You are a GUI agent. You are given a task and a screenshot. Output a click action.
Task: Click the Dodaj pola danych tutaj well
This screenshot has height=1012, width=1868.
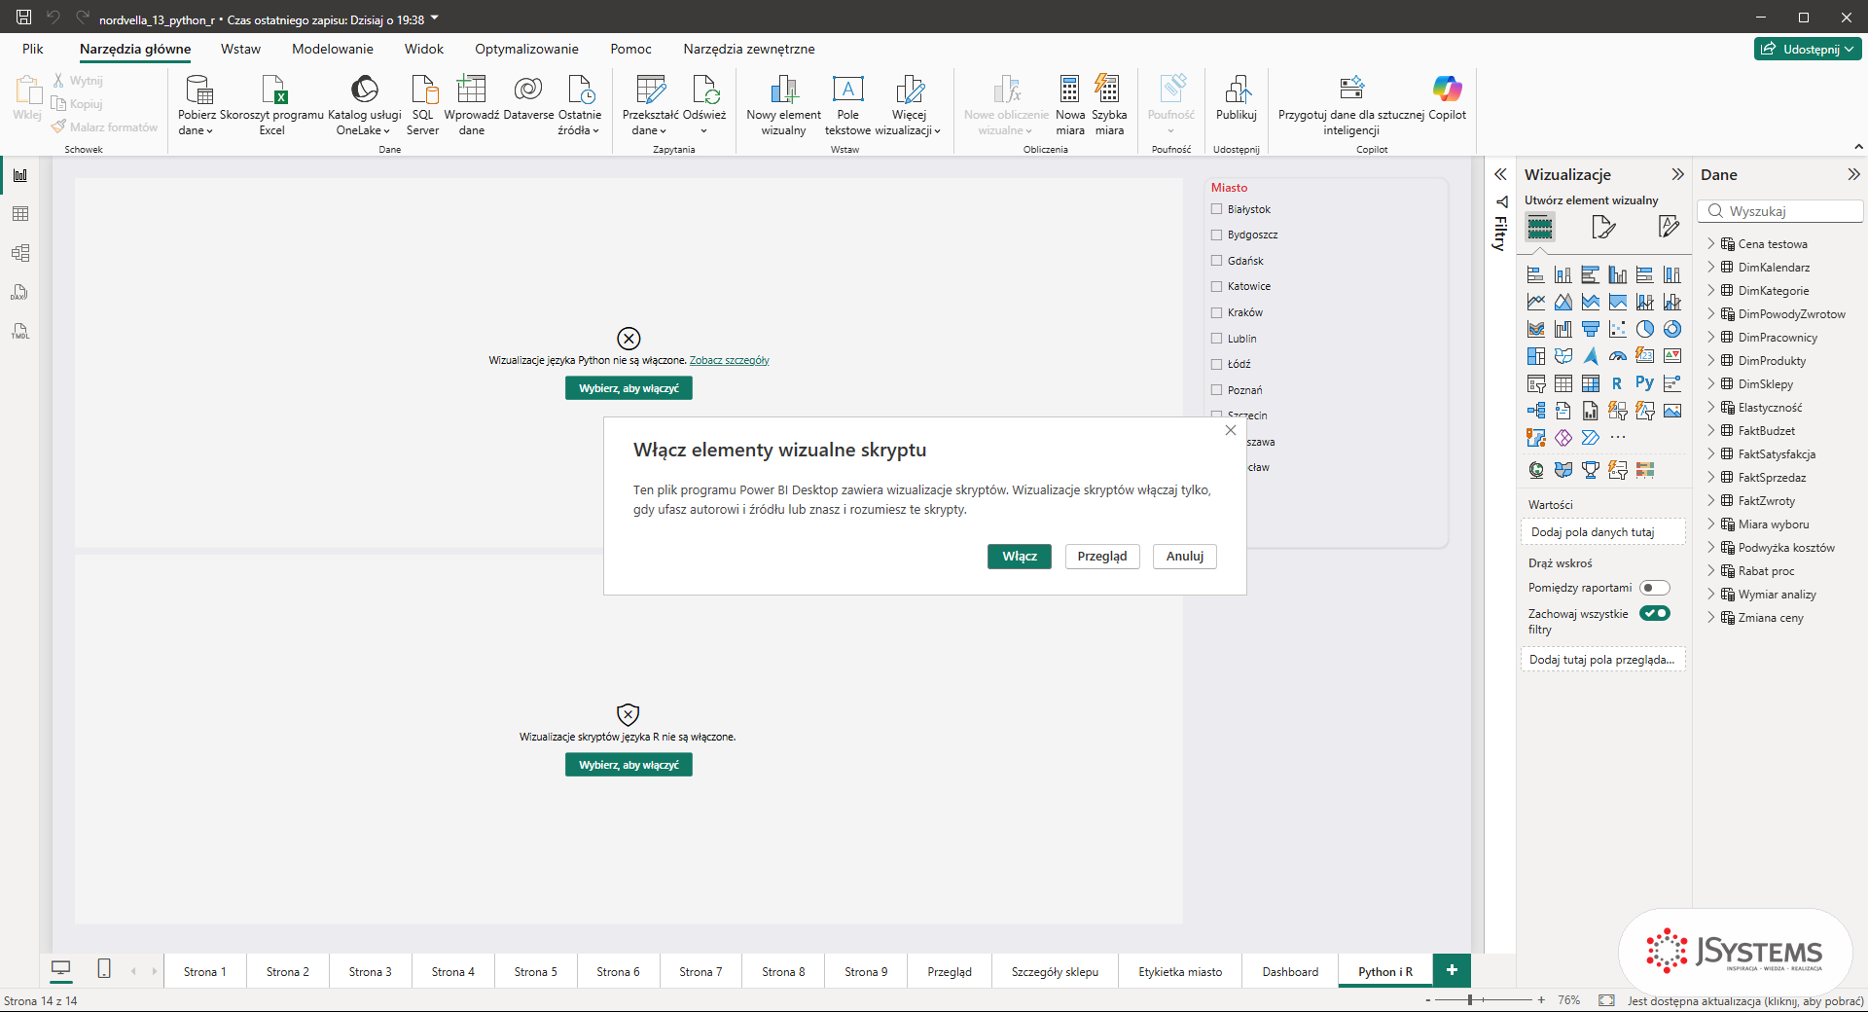coord(1602,532)
